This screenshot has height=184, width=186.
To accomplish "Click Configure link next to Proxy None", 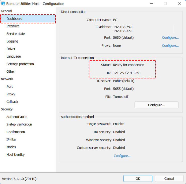I will click(x=170, y=45).
